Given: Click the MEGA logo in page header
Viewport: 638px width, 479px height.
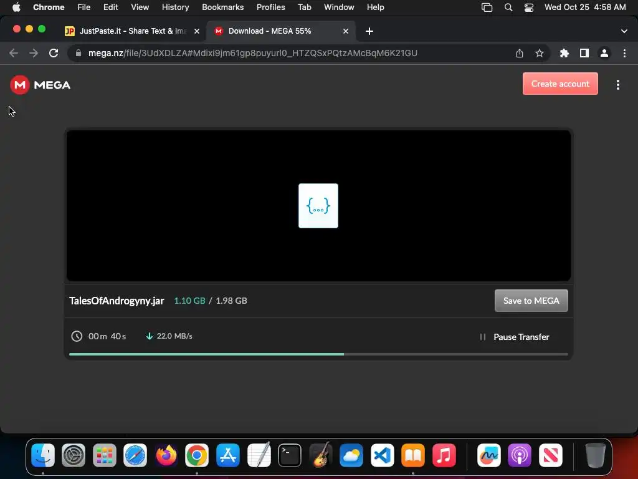Looking at the screenshot, I should (x=40, y=85).
